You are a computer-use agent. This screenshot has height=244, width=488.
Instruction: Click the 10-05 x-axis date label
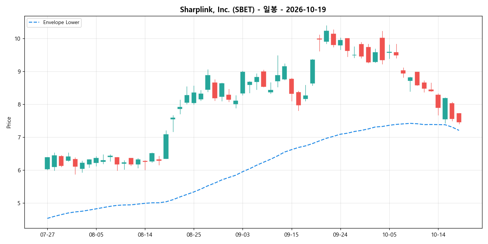(389, 234)
